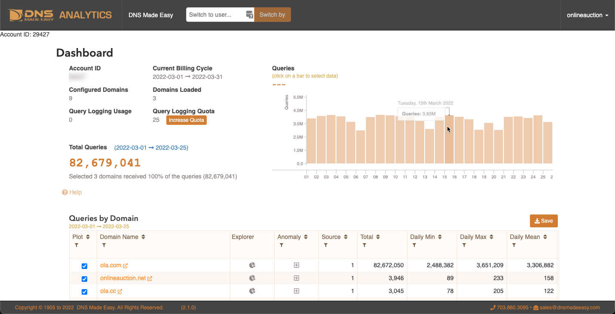Click the DNS Made Easy Analytics logo

coord(59,15)
